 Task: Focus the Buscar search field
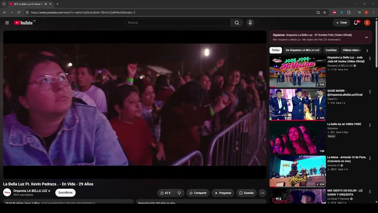tap(178, 23)
